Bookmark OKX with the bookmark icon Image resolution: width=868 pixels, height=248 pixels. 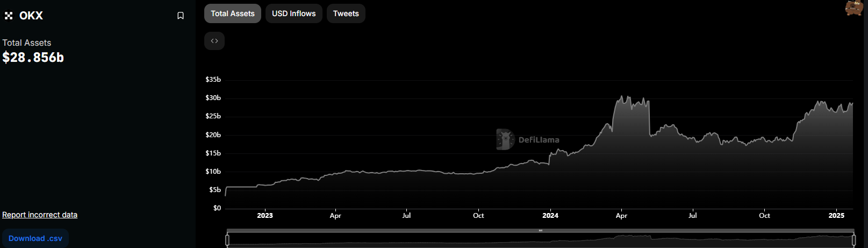click(x=181, y=16)
